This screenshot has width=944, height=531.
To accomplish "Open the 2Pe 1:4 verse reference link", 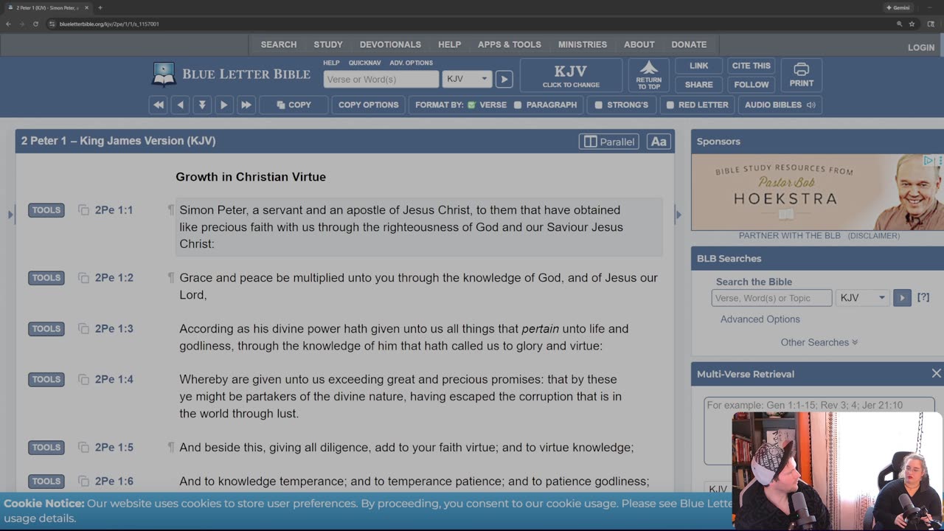I will 114,380.
